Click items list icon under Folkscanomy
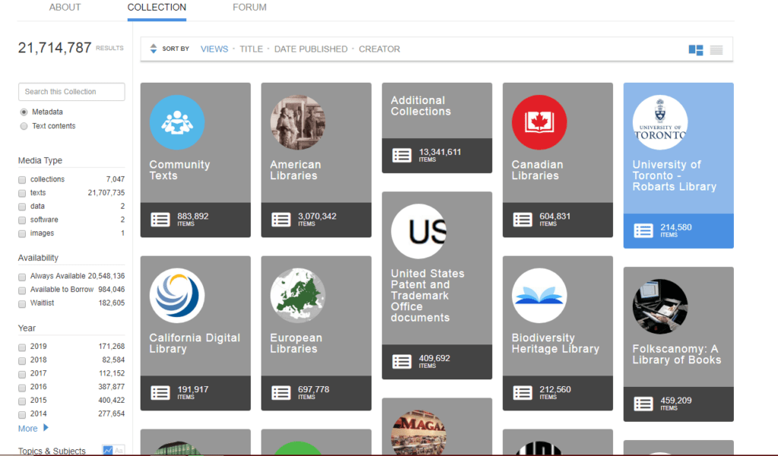This screenshot has width=778, height=456. 644,404
